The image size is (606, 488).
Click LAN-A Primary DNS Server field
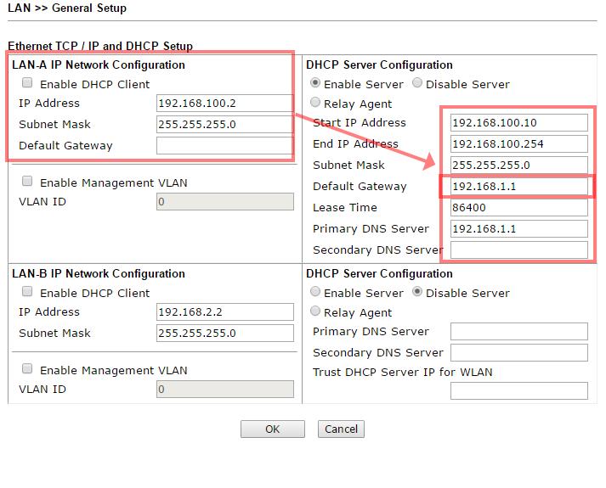518,229
